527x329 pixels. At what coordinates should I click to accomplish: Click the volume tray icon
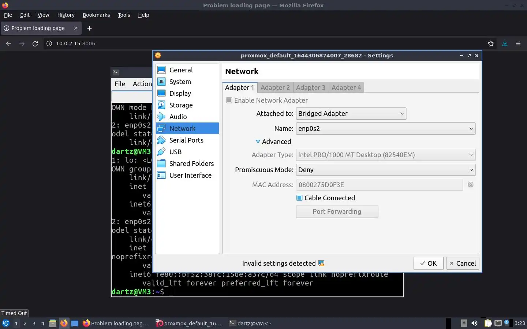474,323
